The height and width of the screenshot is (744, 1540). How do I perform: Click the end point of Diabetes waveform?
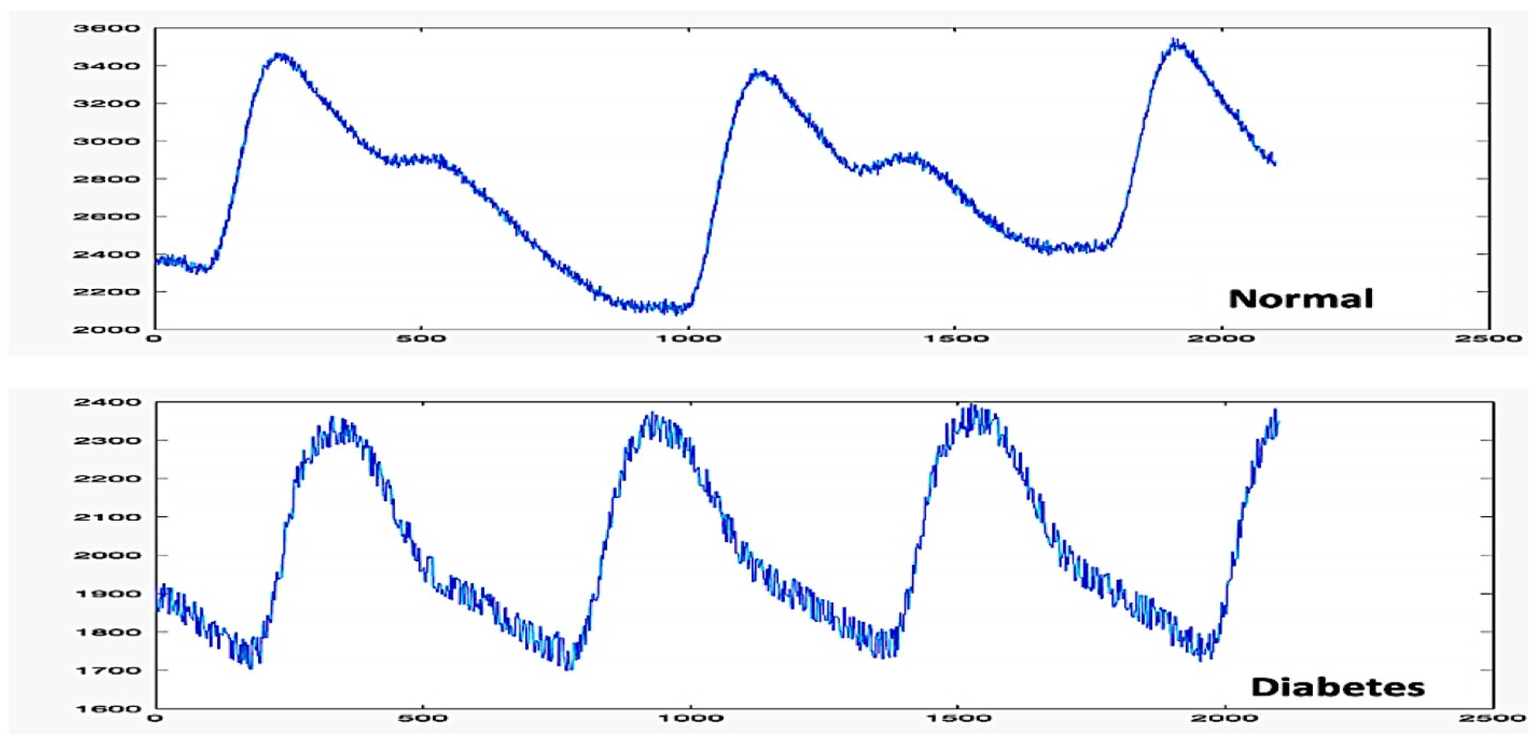coord(1277,421)
